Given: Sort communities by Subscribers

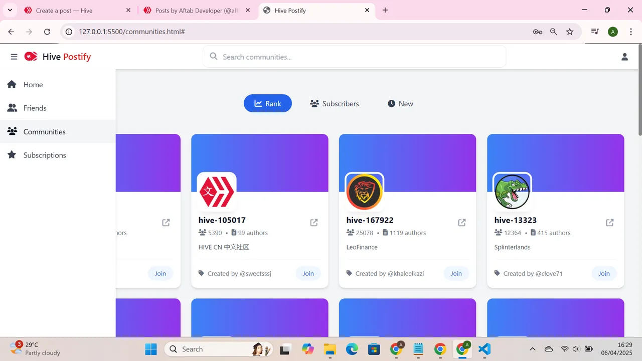Looking at the screenshot, I should [x=335, y=103].
